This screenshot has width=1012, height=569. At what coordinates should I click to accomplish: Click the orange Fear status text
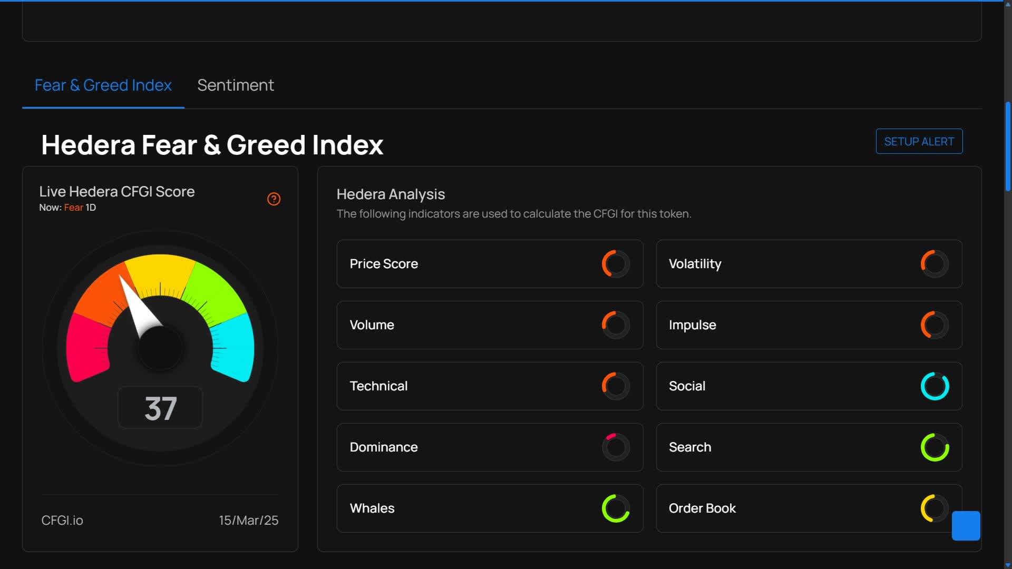(x=73, y=208)
